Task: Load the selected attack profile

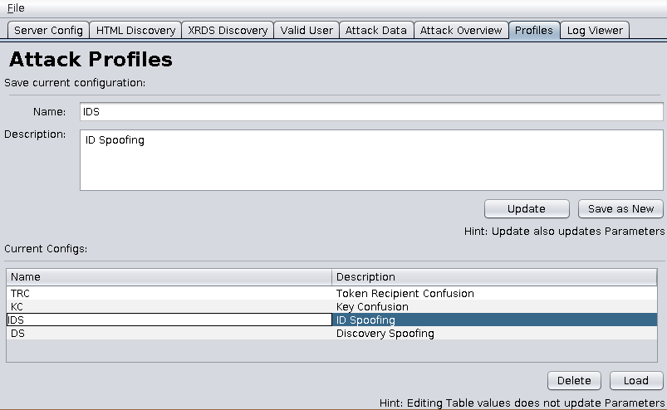Action: (635, 381)
